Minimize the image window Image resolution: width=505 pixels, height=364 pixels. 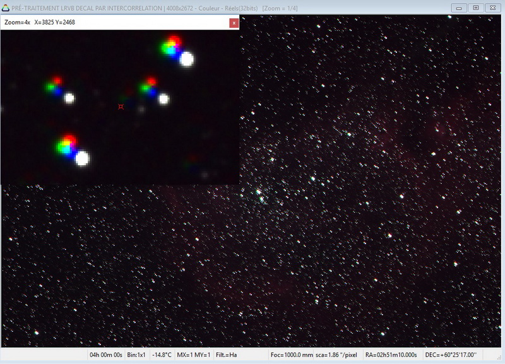pyautogui.click(x=460, y=8)
